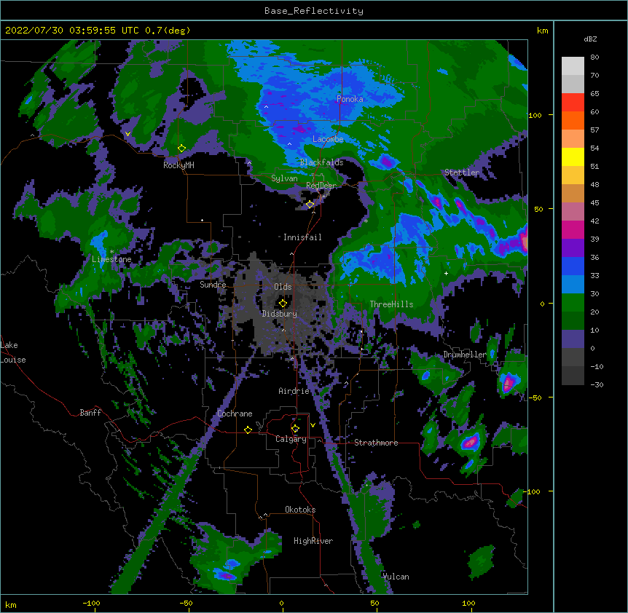
Task: Pick the slate purple legend swatch below 10
Action: click(x=573, y=339)
